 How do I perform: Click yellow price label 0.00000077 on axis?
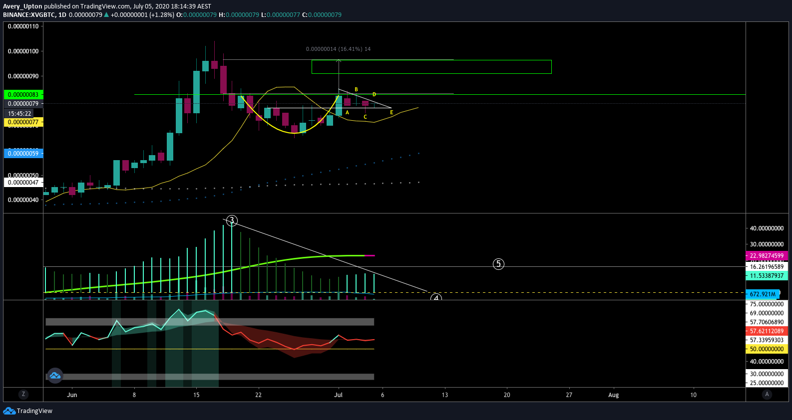coord(23,122)
